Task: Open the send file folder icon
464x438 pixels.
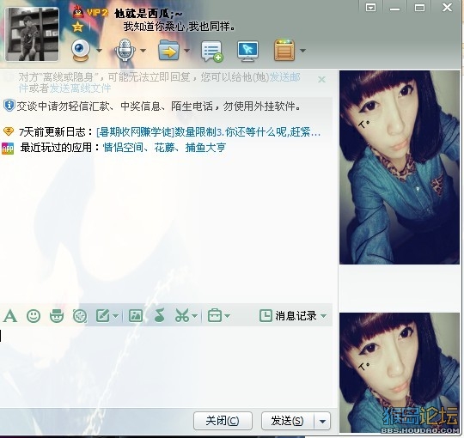Action: tap(168, 51)
